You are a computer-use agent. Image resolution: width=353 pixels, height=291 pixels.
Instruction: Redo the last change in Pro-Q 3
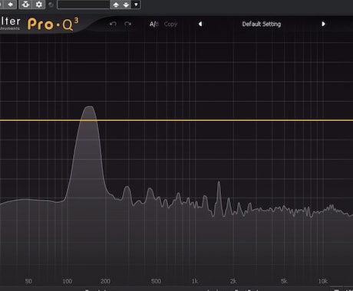click(x=127, y=24)
